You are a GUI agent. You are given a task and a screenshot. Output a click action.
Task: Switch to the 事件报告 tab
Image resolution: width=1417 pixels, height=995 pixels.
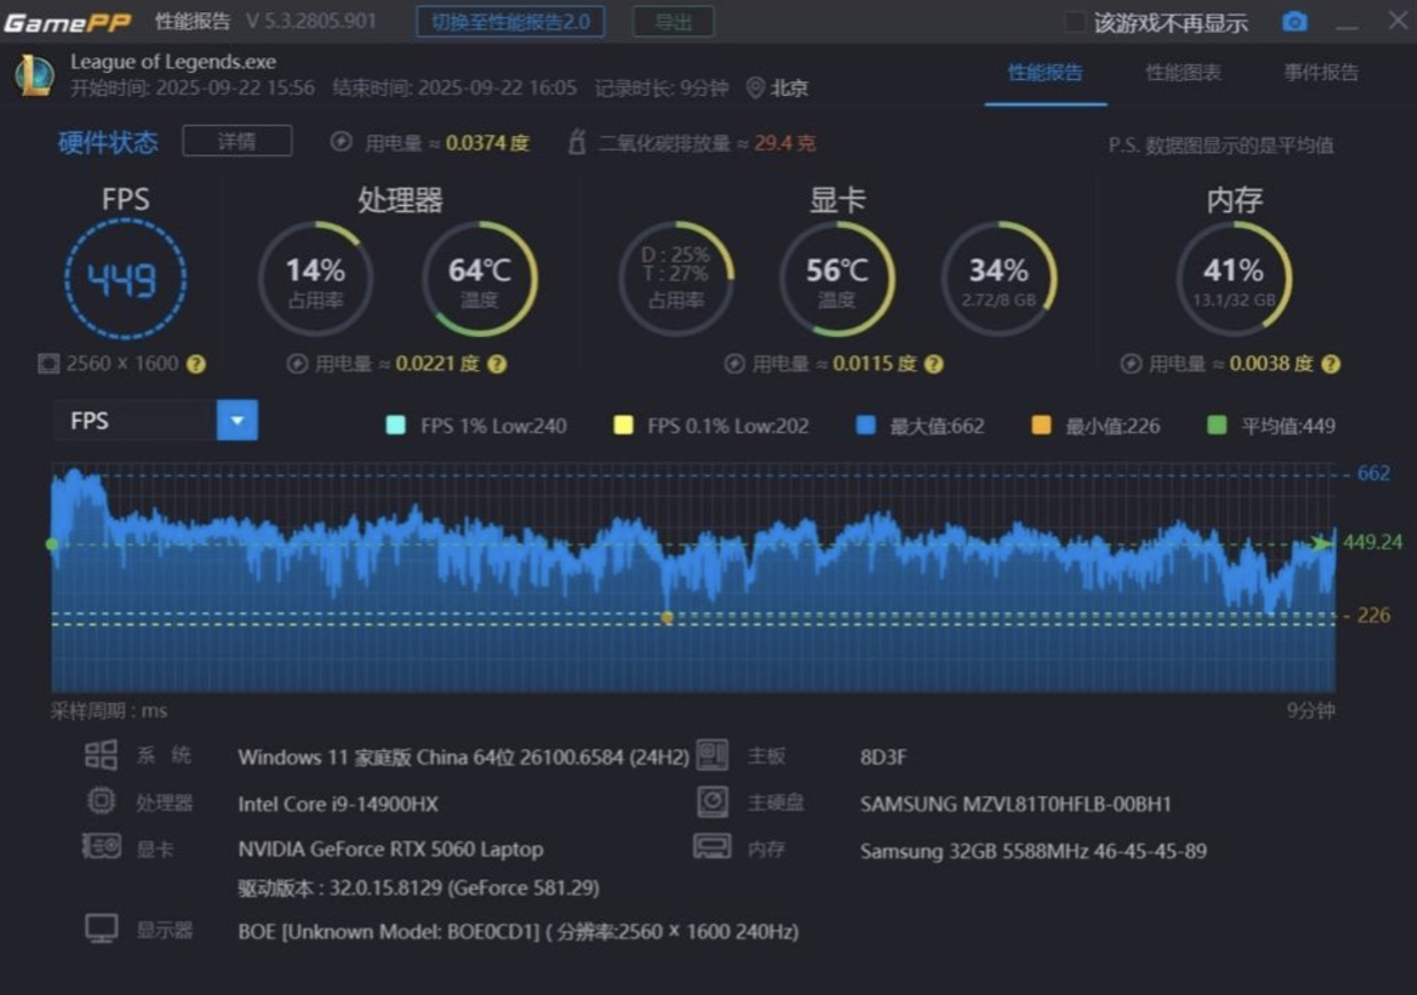(1321, 73)
